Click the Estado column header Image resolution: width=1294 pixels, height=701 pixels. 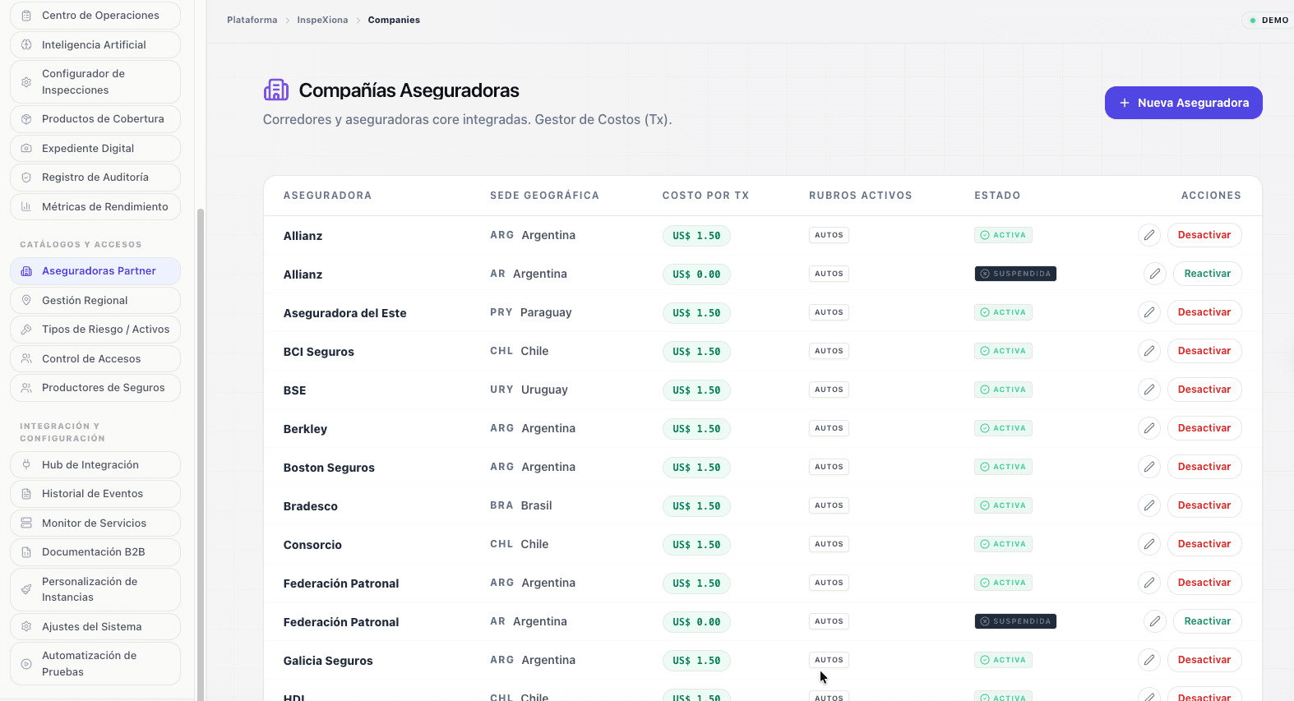tap(997, 196)
